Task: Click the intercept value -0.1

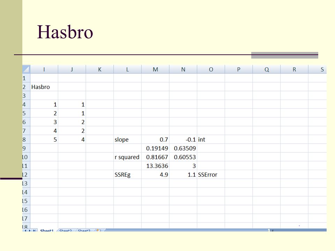Action: 183,139
